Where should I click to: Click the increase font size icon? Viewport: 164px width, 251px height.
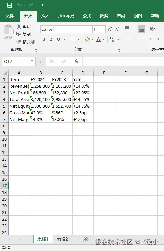pyautogui.click(x=110, y=29)
